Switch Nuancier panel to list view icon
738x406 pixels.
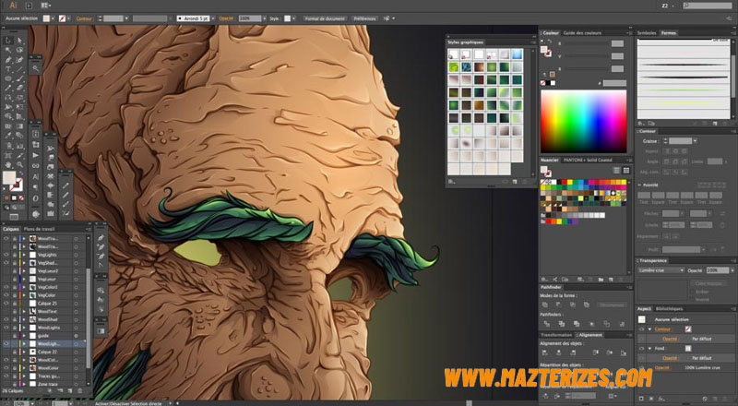[616, 171]
